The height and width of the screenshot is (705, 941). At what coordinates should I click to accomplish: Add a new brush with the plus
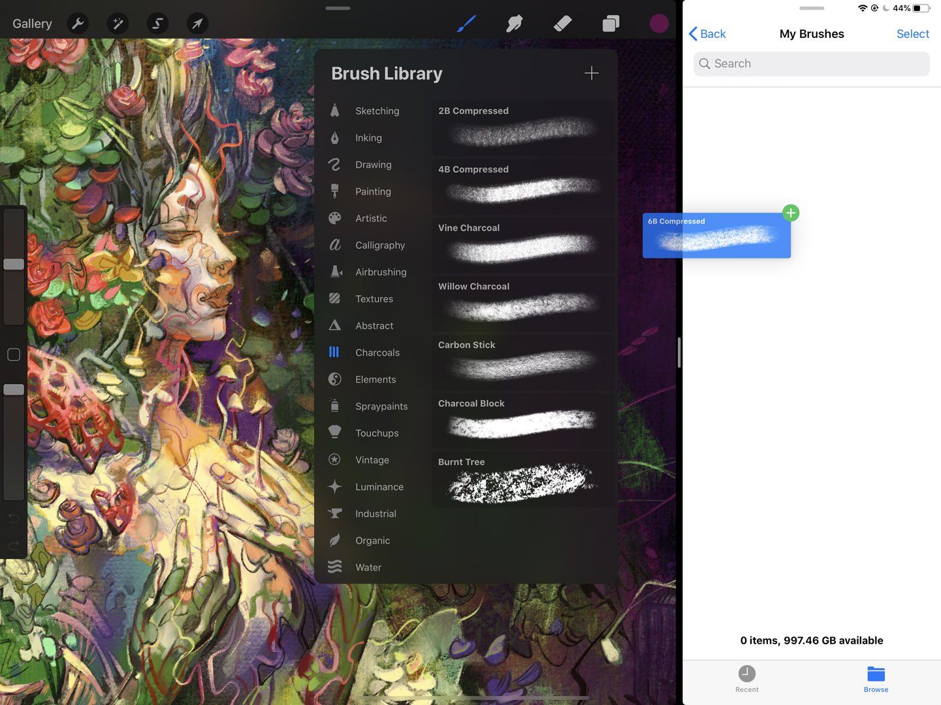coord(591,72)
